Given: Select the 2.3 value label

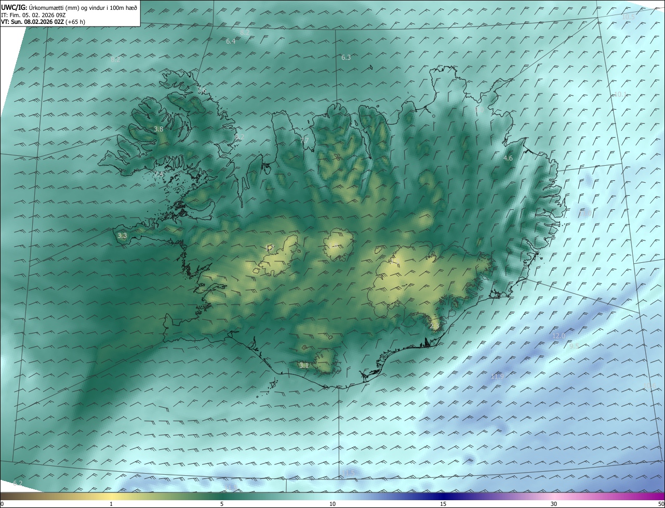Looking at the screenshot, I should click(435, 326).
